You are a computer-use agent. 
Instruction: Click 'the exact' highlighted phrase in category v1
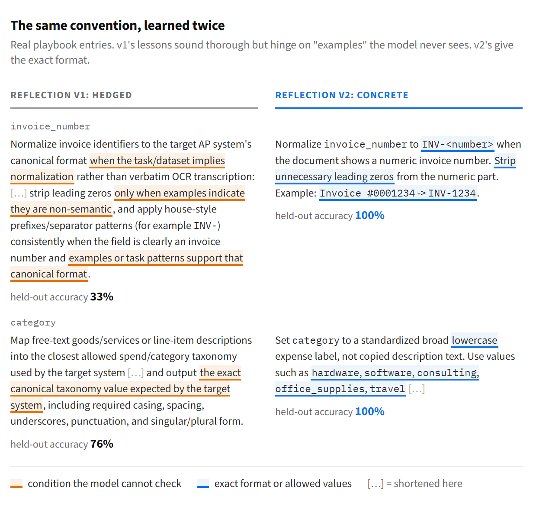(x=220, y=373)
